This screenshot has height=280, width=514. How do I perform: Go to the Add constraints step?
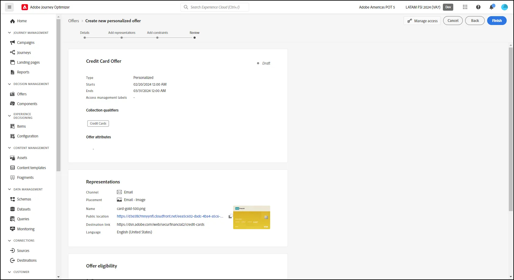pyautogui.click(x=157, y=35)
